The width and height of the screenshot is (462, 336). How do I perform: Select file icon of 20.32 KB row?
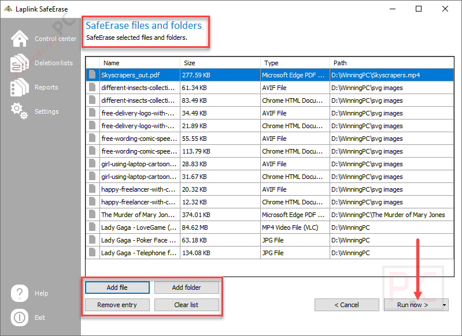93,189
